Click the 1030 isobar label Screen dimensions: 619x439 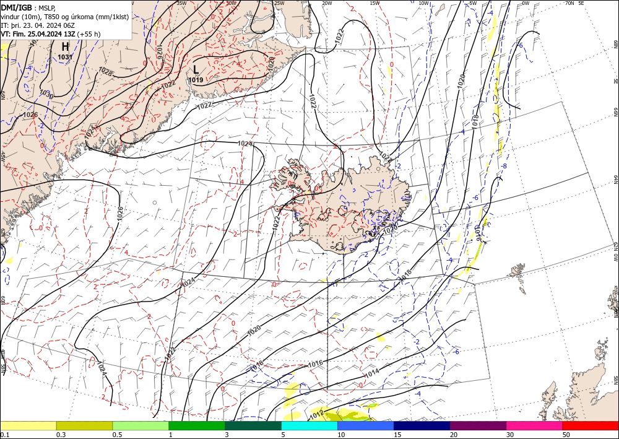coord(47,94)
